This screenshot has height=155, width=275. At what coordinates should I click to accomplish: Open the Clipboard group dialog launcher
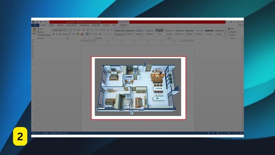point(51,38)
